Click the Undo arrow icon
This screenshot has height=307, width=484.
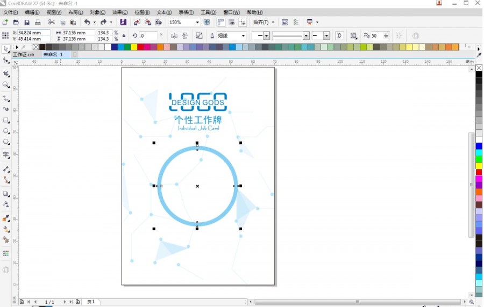coord(86,23)
